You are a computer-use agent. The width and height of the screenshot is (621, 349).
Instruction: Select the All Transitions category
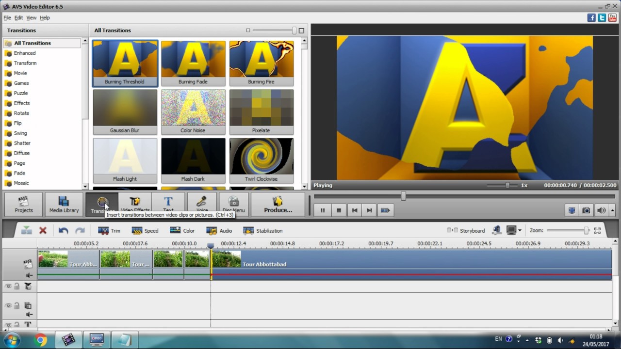click(x=42, y=43)
